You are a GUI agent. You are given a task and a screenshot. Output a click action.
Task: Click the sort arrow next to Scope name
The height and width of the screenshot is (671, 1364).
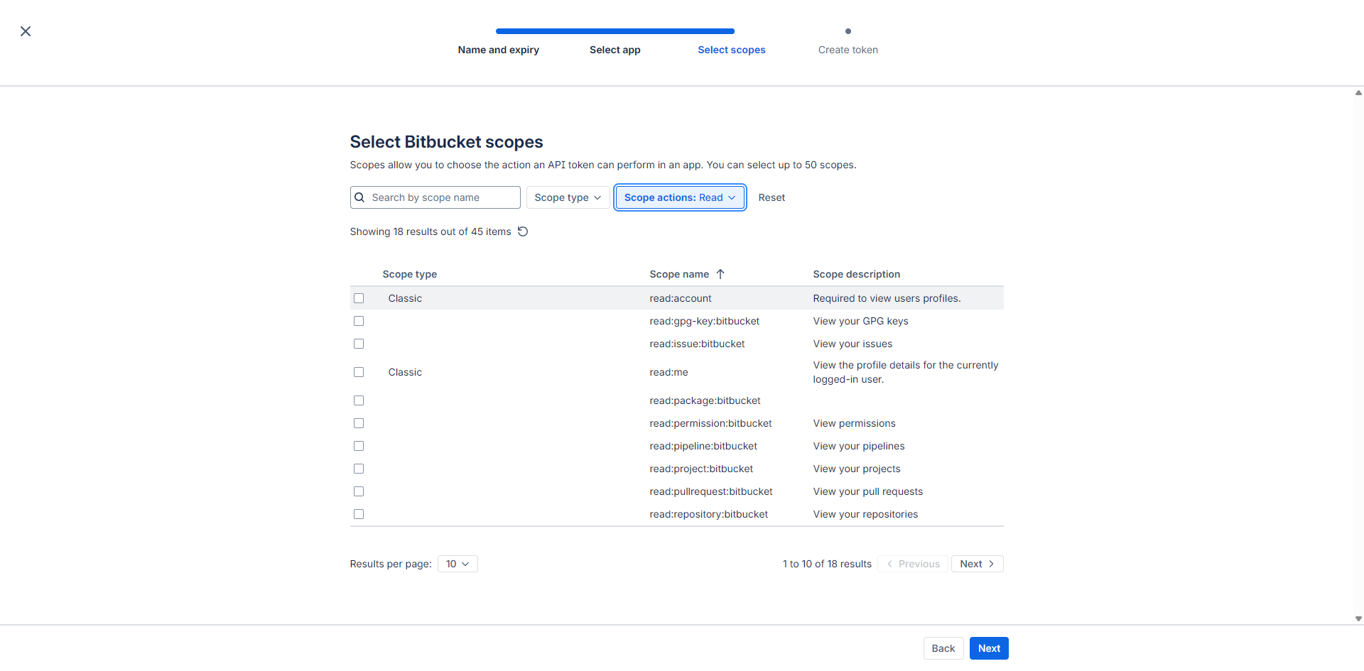tap(720, 274)
